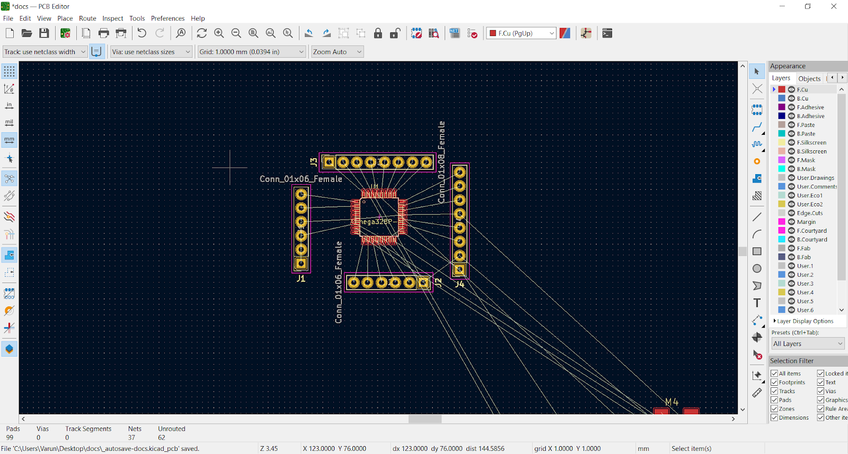Expand Layer Display Options
The image size is (848, 454).
(x=803, y=321)
